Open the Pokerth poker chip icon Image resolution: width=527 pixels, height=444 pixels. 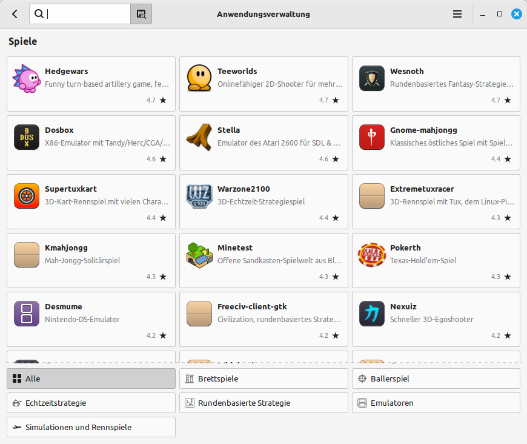tap(371, 255)
